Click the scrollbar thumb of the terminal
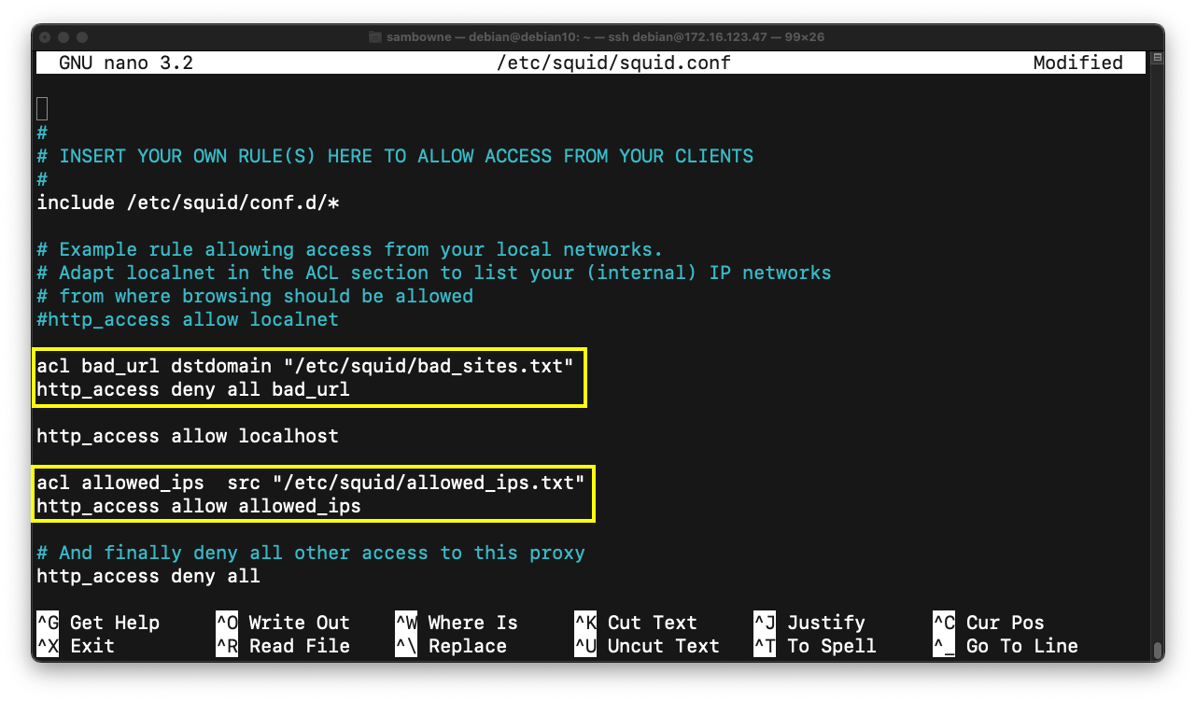The image size is (1196, 701). pos(1158,651)
